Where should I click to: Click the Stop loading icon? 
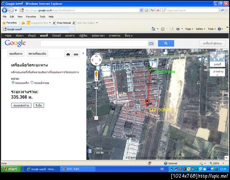pyautogui.click(x=158, y=10)
